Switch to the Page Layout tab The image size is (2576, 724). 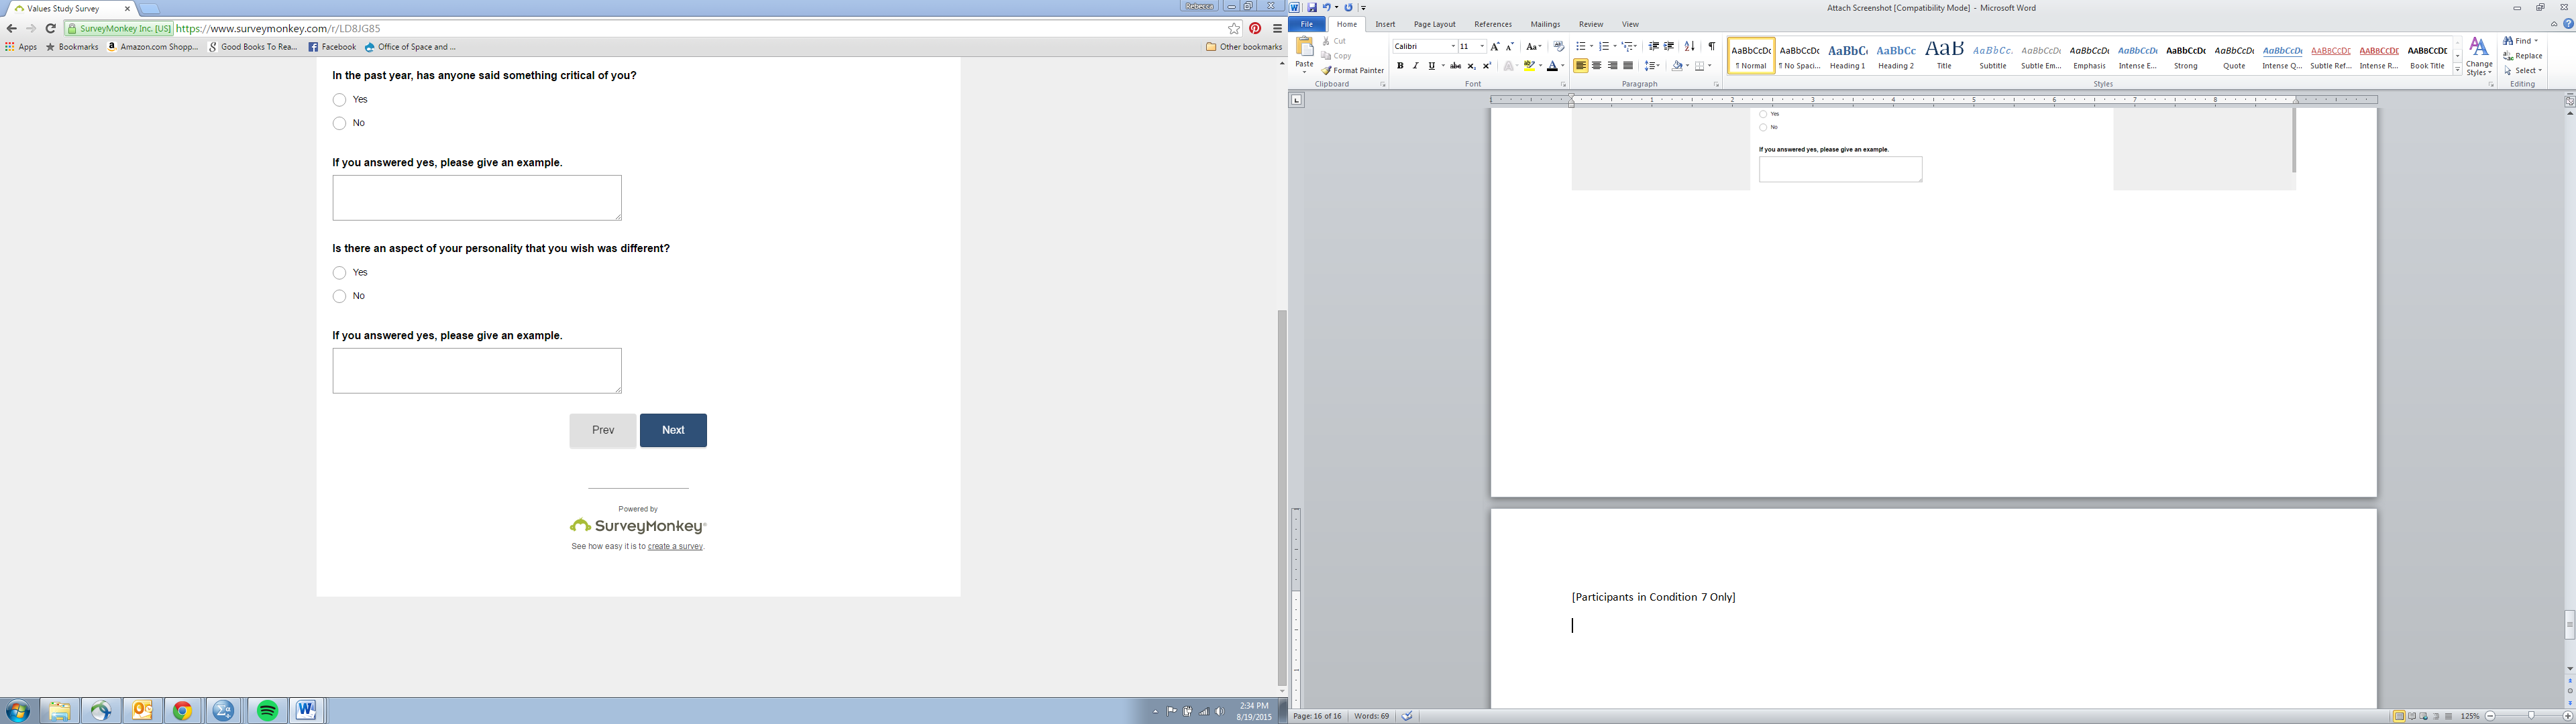[x=1434, y=24]
